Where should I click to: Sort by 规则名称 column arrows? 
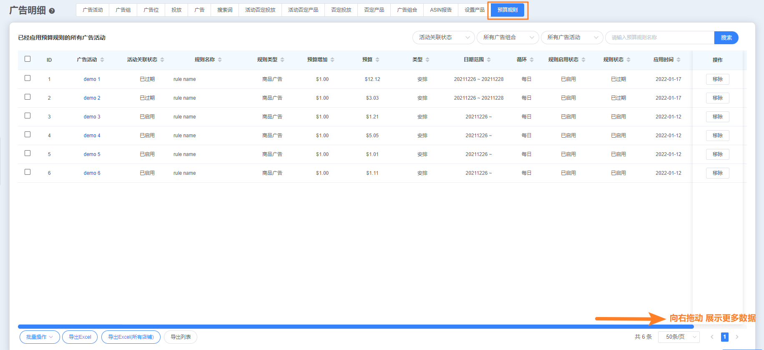(x=220, y=60)
